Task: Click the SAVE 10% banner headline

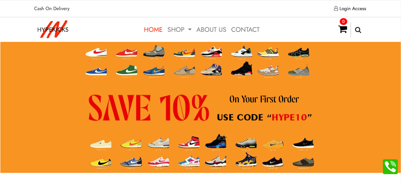Action: point(149,108)
